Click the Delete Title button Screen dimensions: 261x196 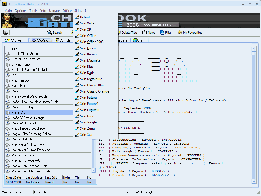[127, 33]
